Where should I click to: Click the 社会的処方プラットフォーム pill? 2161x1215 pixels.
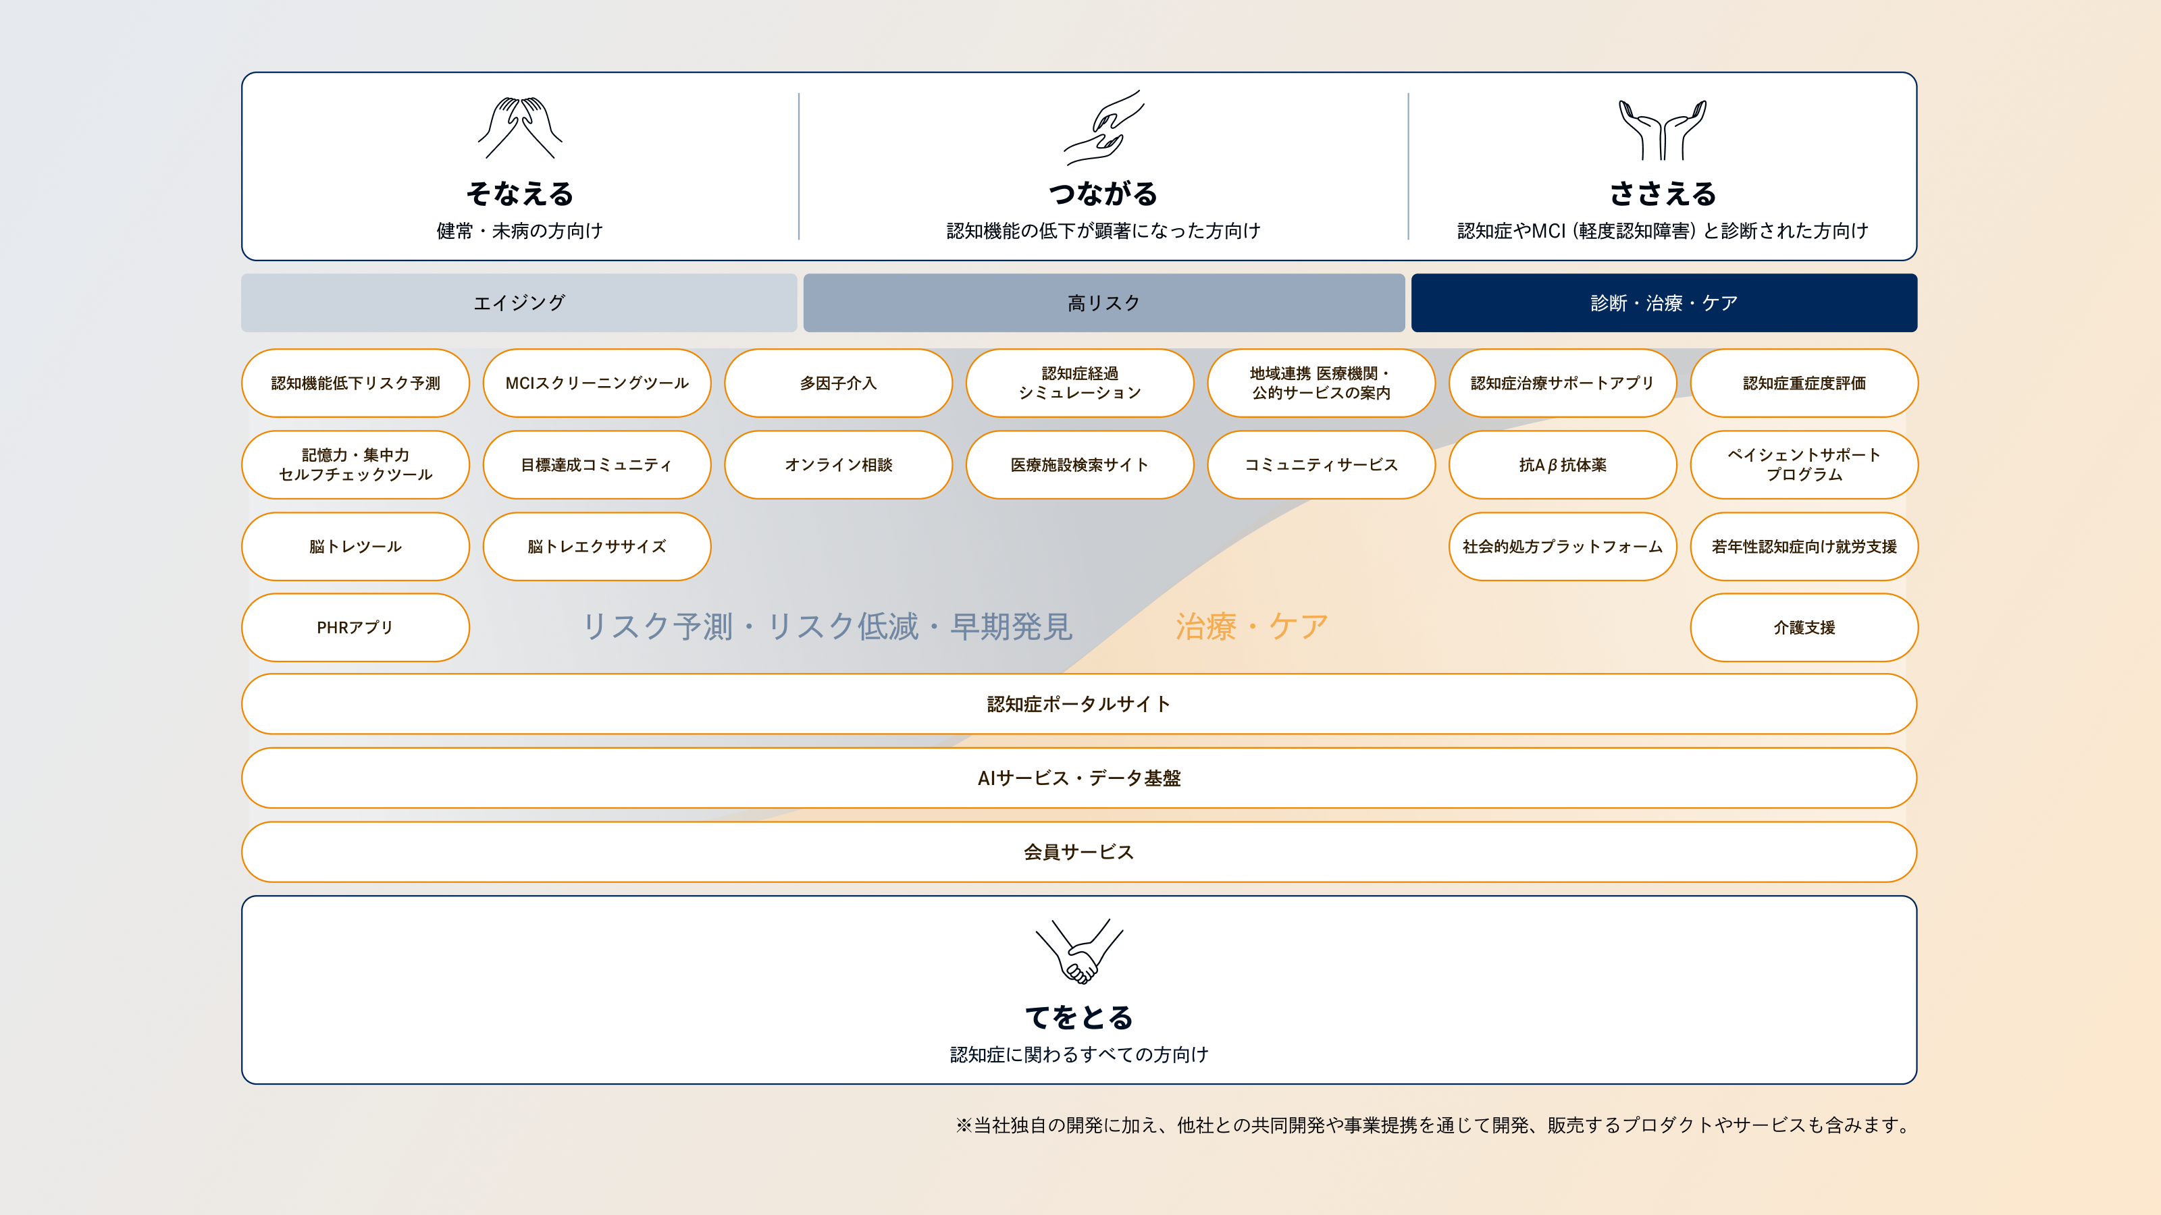coord(1562,546)
